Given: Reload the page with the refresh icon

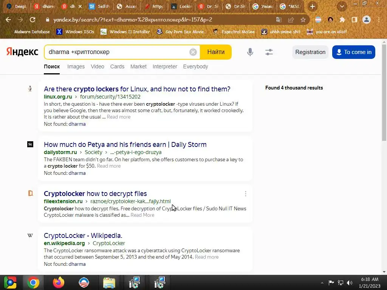Looking at the screenshot, I should tap(33, 20).
